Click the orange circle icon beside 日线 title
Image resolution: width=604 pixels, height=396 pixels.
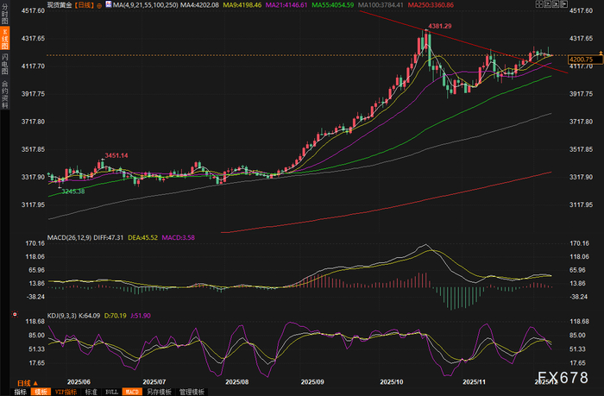click(99, 5)
